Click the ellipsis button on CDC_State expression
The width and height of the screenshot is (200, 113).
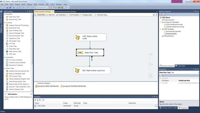(156, 106)
